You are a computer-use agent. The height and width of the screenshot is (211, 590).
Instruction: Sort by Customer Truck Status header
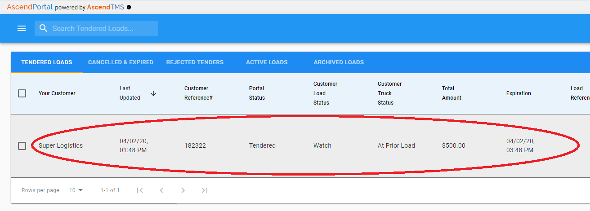click(x=389, y=93)
